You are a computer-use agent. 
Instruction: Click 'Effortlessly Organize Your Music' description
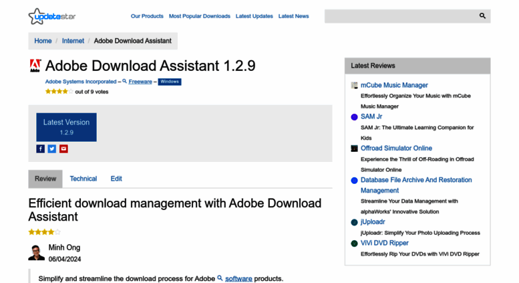coord(415,101)
